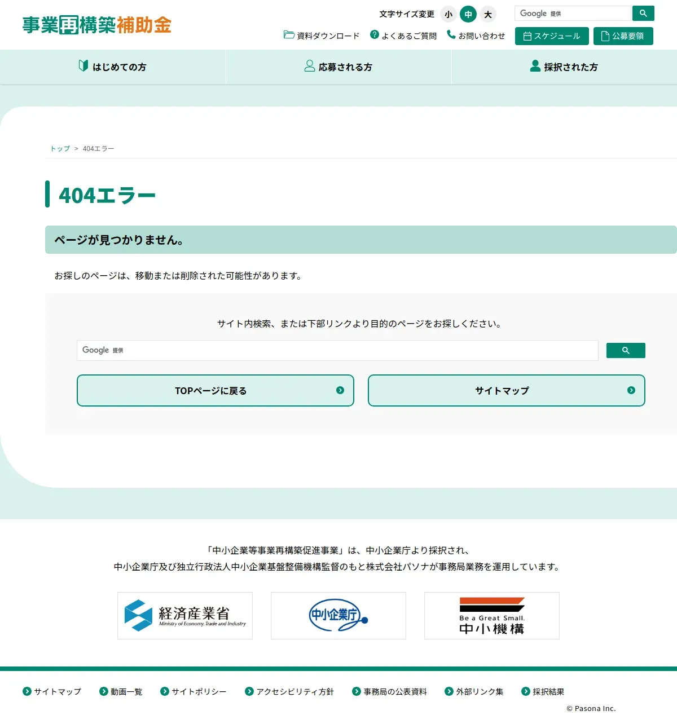The image size is (677, 724).
Task: Click the 事業再構築補助金 site logo
Action: click(x=96, y=25)
